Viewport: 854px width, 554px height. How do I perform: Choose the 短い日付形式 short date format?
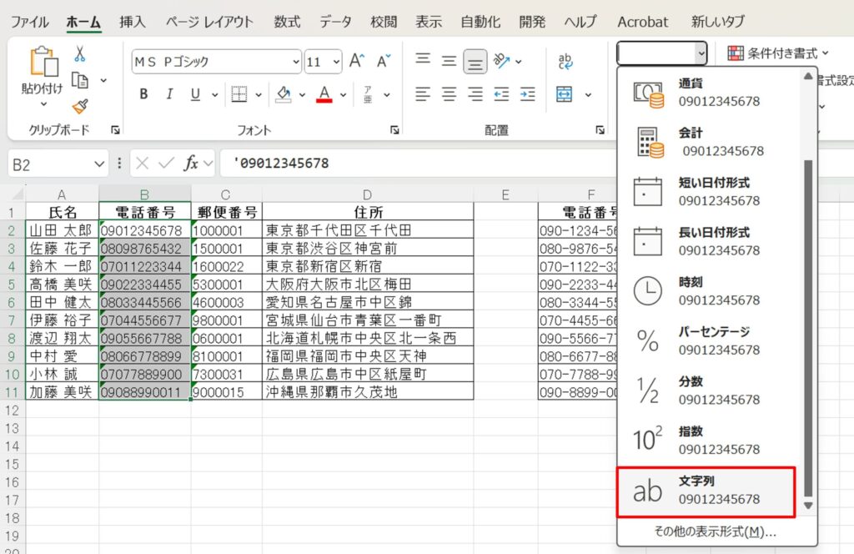pos(706,192)
